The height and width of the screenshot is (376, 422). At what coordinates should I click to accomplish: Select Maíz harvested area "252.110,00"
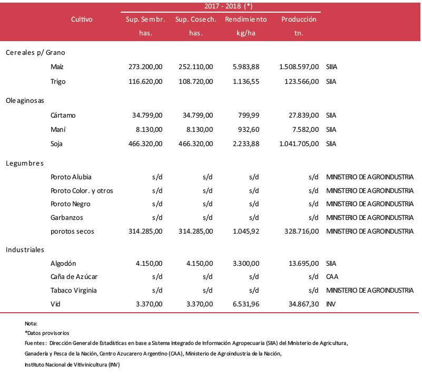point(195,67)
